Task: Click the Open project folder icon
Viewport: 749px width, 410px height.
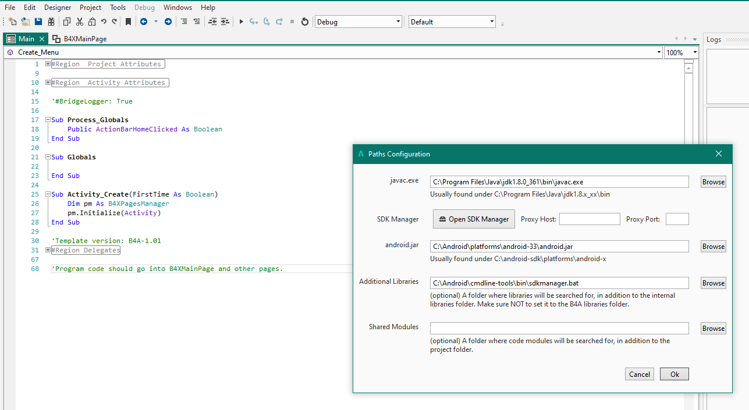Action: click(26, 22)
